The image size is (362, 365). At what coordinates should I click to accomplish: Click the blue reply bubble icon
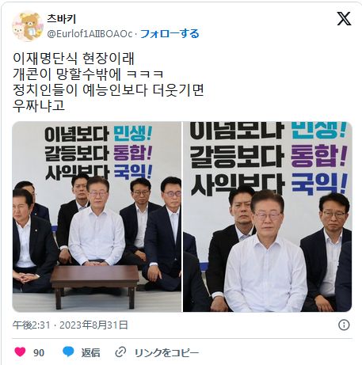(x=68, y=352)
